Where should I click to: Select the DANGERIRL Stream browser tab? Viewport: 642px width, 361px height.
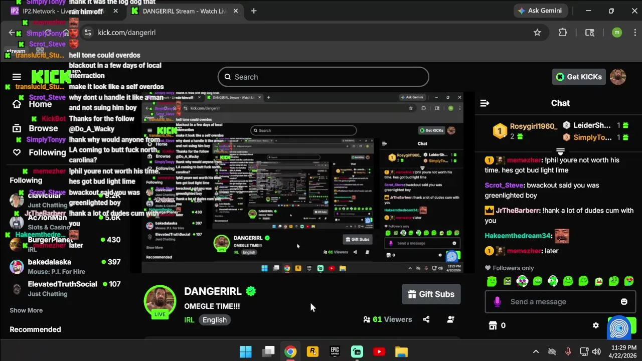point(183,11)
